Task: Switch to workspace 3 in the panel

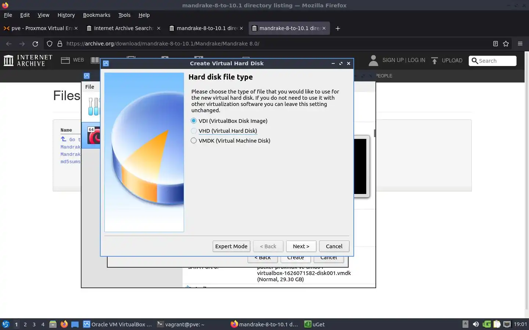Action: [x=34, y=324]
